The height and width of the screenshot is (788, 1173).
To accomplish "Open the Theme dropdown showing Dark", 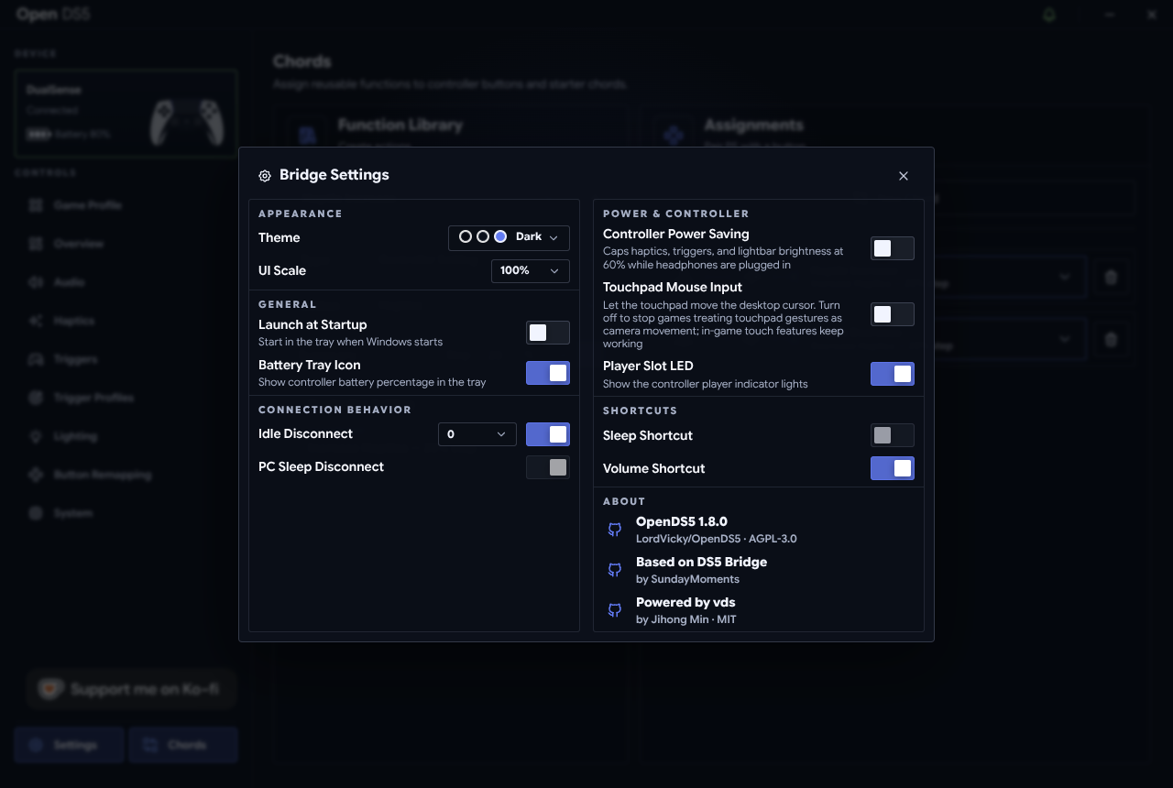I will click(x=509, y=237).
